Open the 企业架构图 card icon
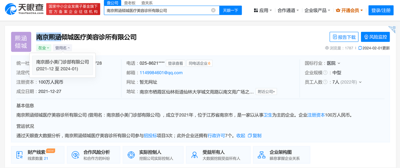This screenshot has height=168, width=400. pos(261,155)
